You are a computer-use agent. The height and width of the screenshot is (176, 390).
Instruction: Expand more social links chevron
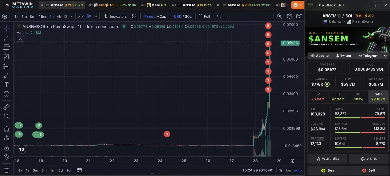coord(385,56)
